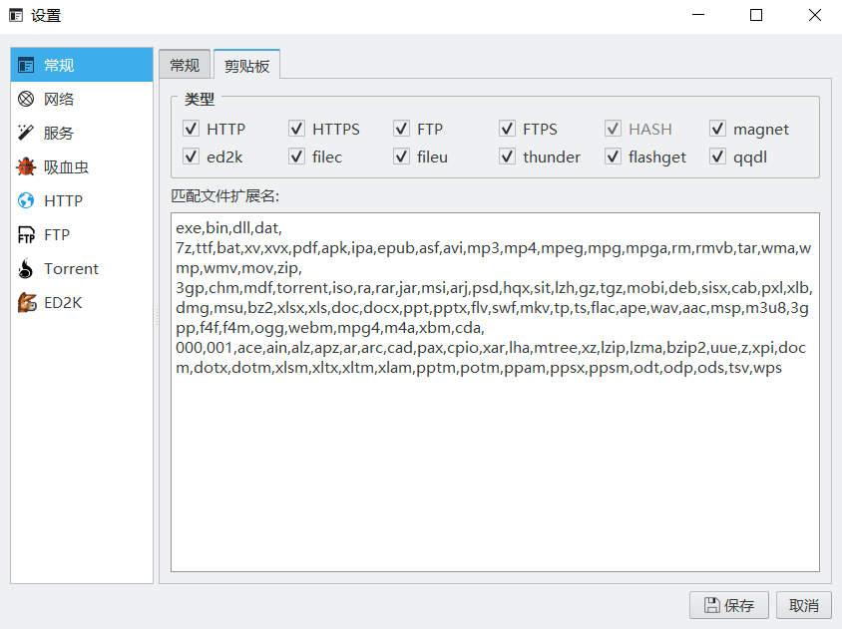This screenshot has height=629, width=842.
Task: Select the 剪贴板 tab
Action: pos(246,65)
